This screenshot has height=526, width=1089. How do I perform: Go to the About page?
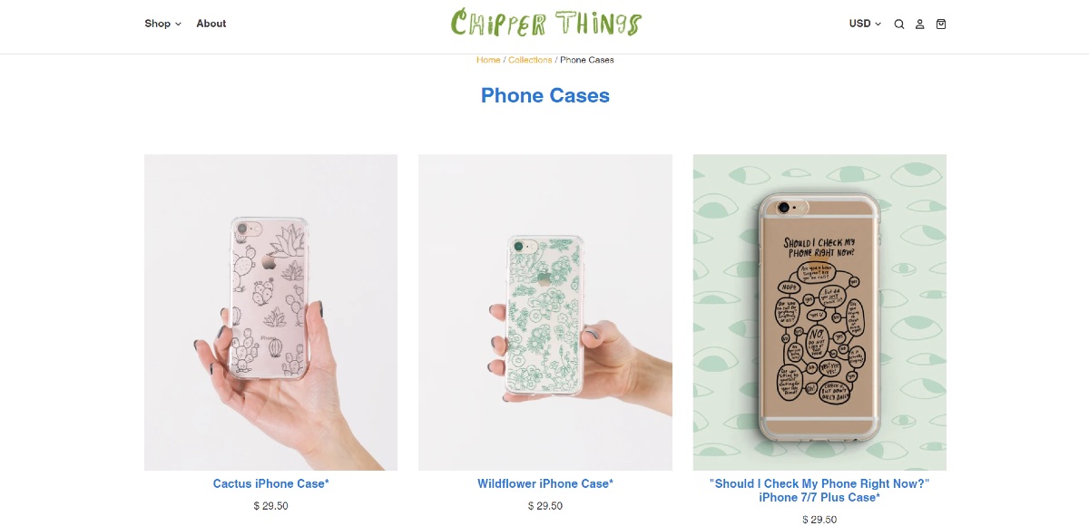(211, 24)
